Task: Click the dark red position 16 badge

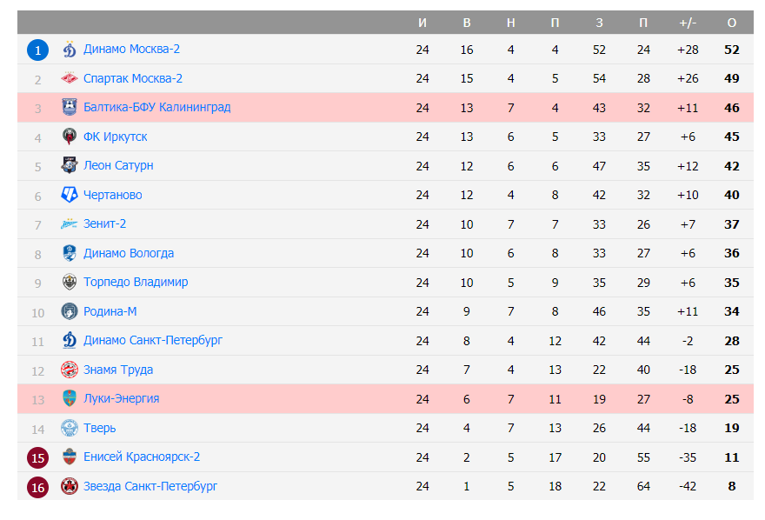Action: pyautogui.click(x=37, y=487)
